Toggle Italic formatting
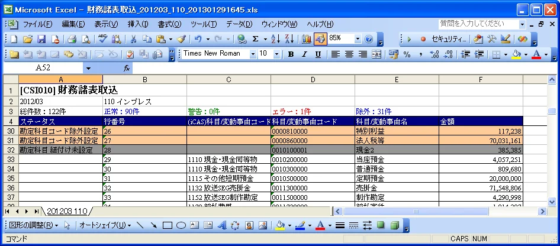Screen dimensions: 560x246 (304, 54)
